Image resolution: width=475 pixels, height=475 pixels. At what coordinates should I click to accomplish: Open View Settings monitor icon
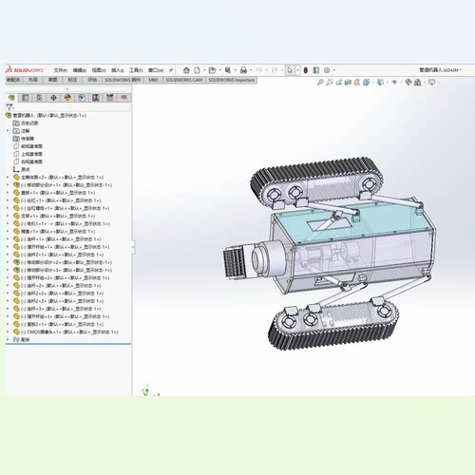click(432, 83)
